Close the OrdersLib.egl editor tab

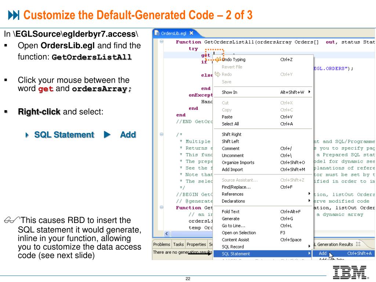click(191, 33)
